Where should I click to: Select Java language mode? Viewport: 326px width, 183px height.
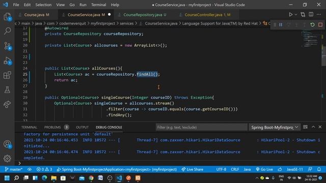(x=247, y=169)
